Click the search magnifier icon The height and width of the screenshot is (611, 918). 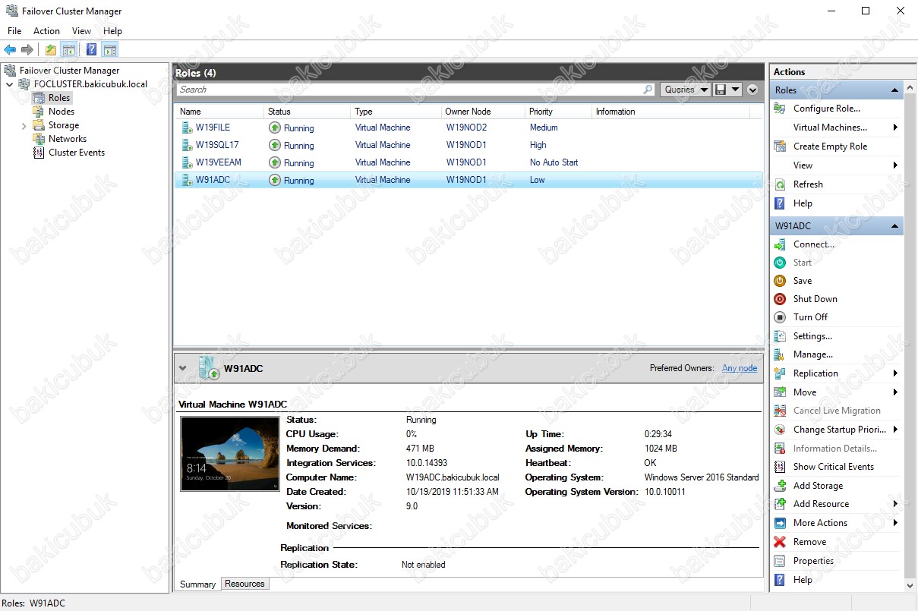click(648, 90)
